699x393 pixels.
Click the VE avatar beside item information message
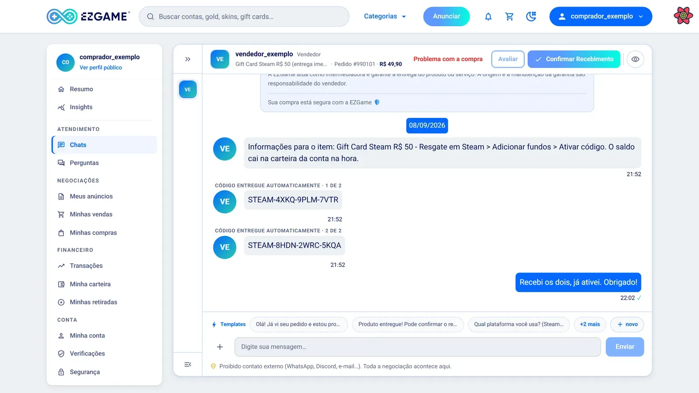pyautogui.click(x=225, y=149)
